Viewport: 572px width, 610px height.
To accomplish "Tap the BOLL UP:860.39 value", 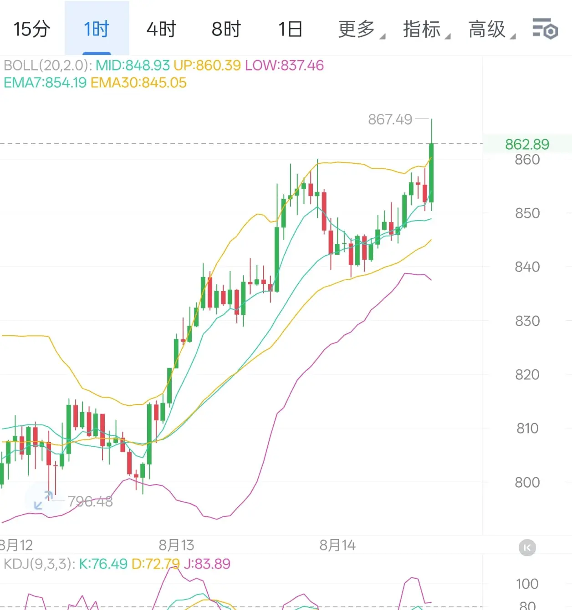I will click(207, 66).
